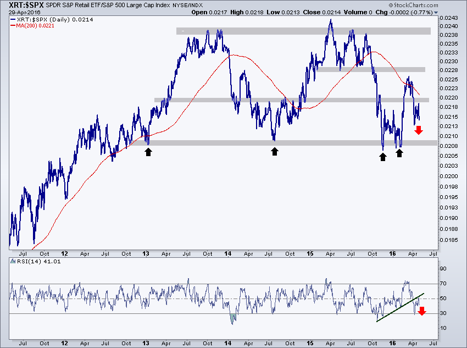The height and width of the screenshot is (348, 467).
Task: Click the 30 level on RSI axis
Action: point(443,313)
